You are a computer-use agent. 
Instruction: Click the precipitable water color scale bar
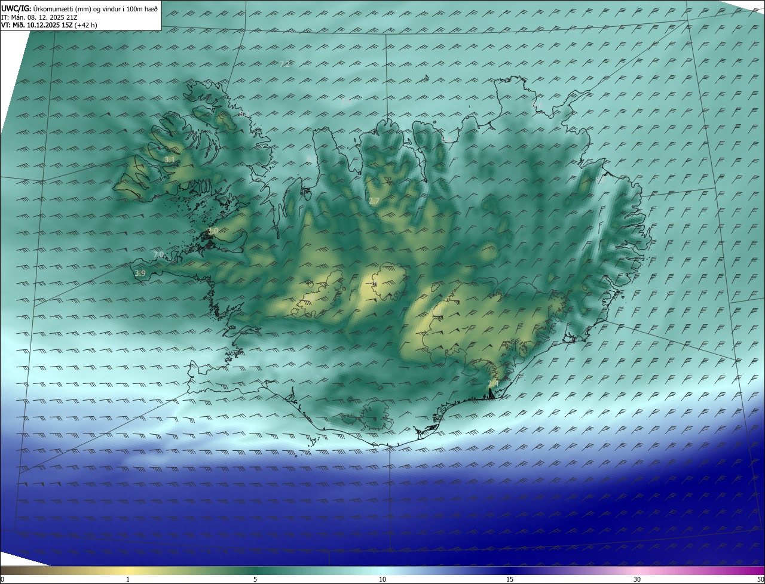(x=382, y=570)
